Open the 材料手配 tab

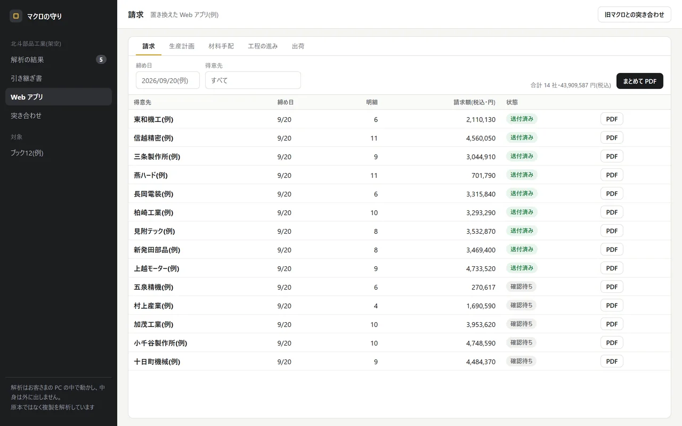coord(221,46)
